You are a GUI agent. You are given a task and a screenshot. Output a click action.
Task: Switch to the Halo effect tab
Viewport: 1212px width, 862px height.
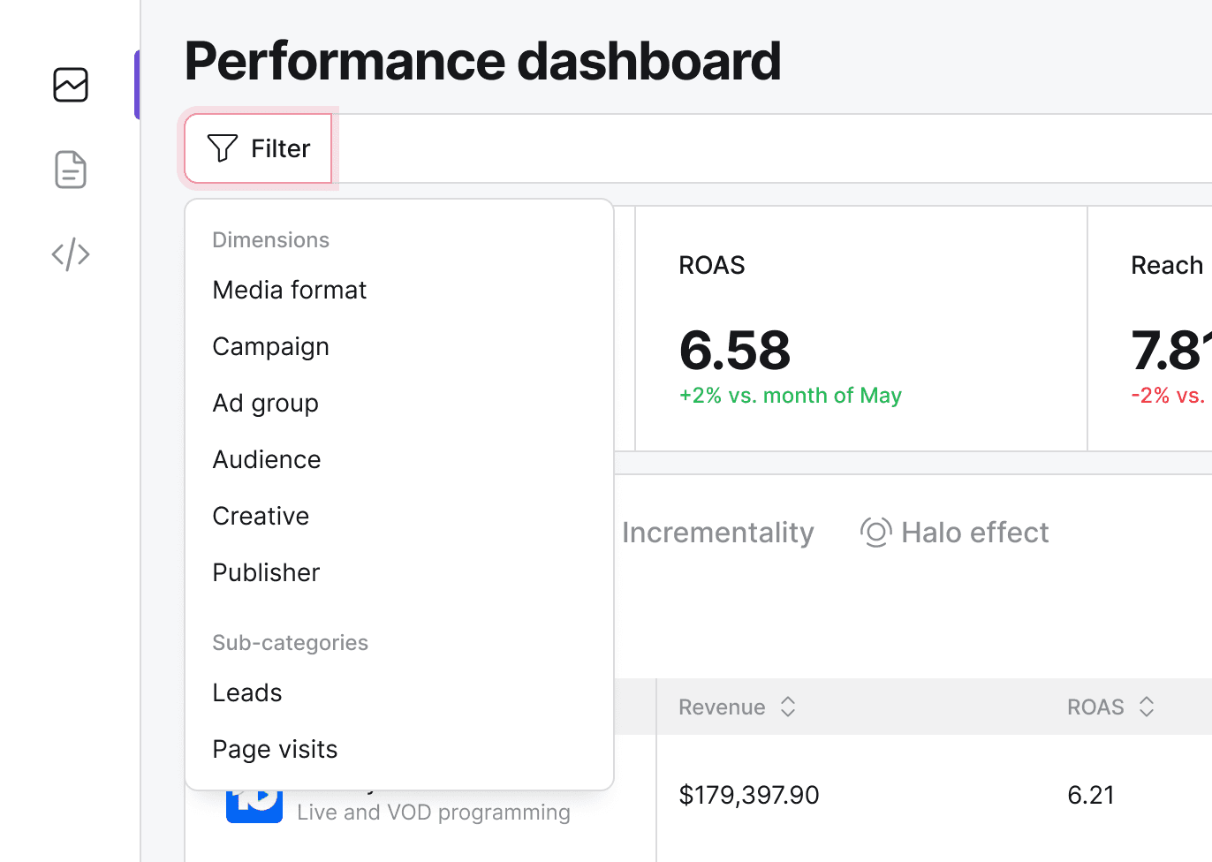954,533
